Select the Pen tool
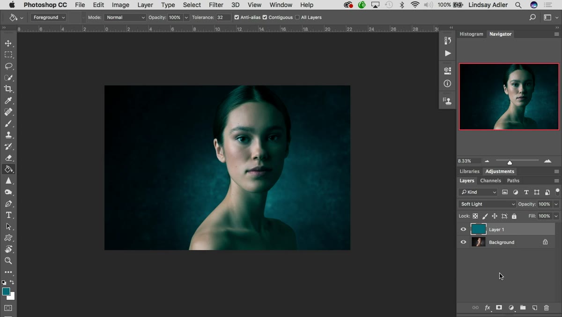This screenshot has width=562, height=317. click(x=8, y=204)
